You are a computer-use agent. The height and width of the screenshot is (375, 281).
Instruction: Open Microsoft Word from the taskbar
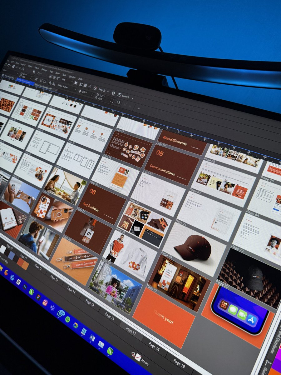point(92,338)
